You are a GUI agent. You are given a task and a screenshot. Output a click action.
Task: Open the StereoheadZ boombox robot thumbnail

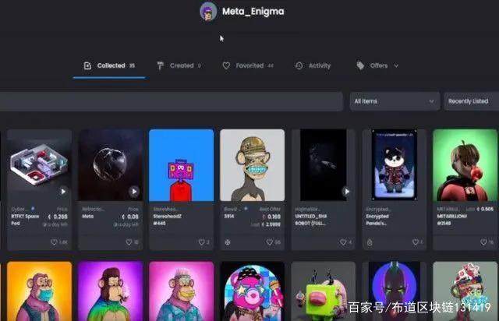coord(182,165)
